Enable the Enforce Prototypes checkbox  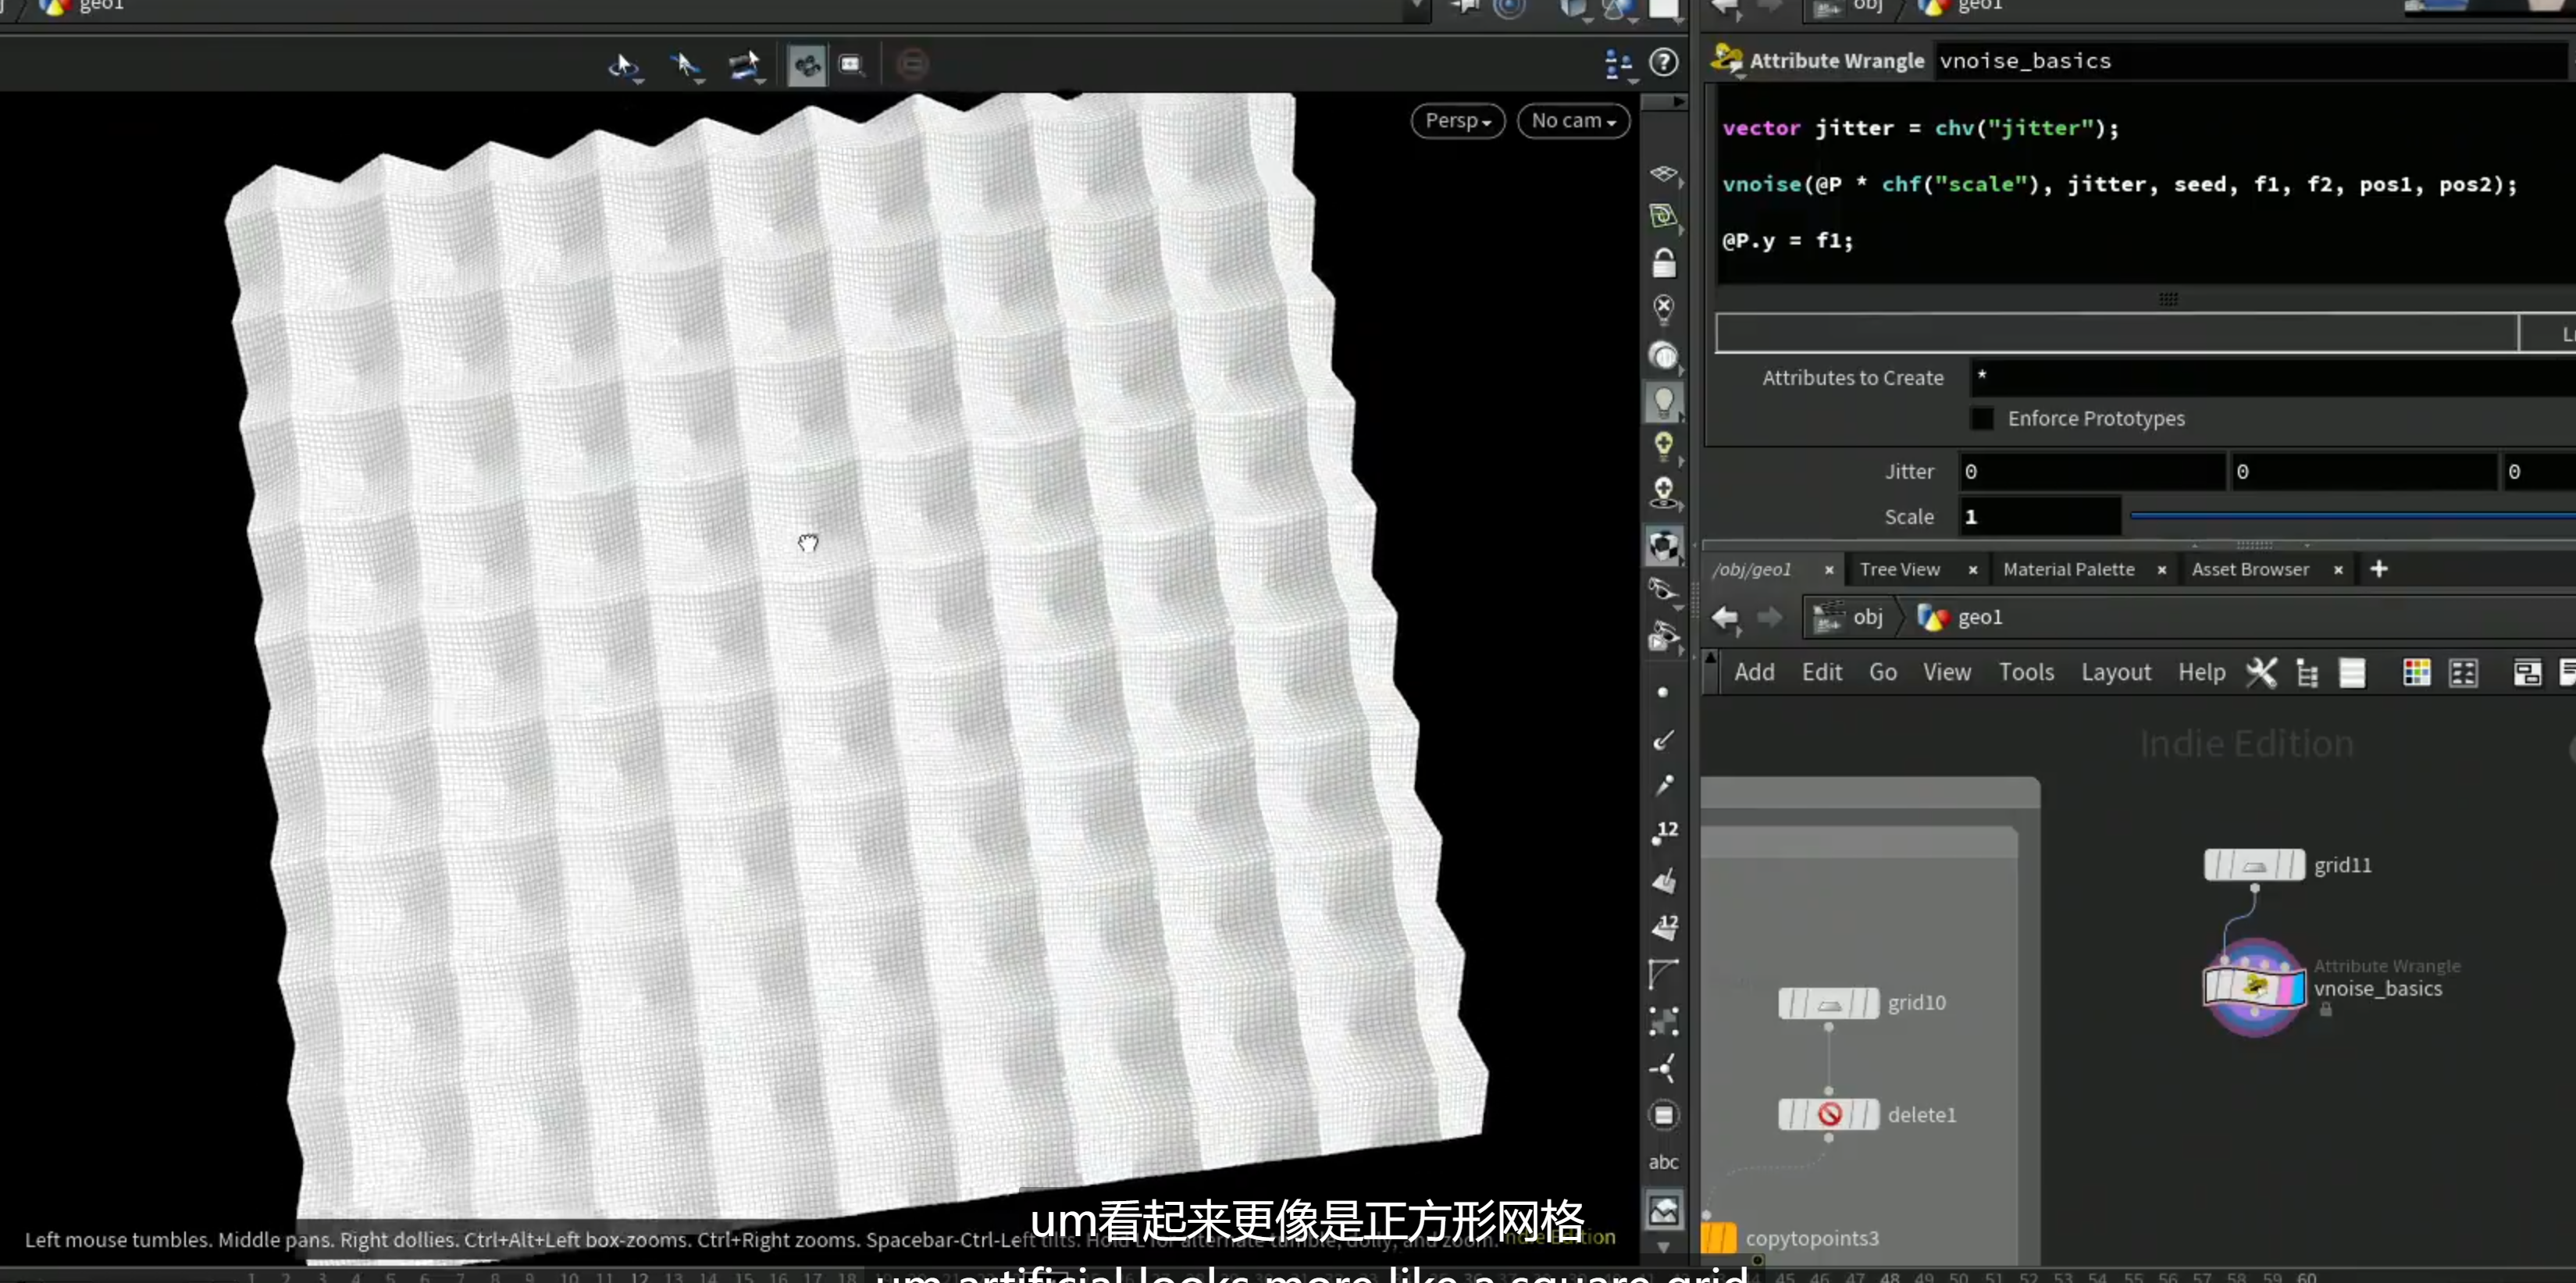click(x=1981, y=418)
